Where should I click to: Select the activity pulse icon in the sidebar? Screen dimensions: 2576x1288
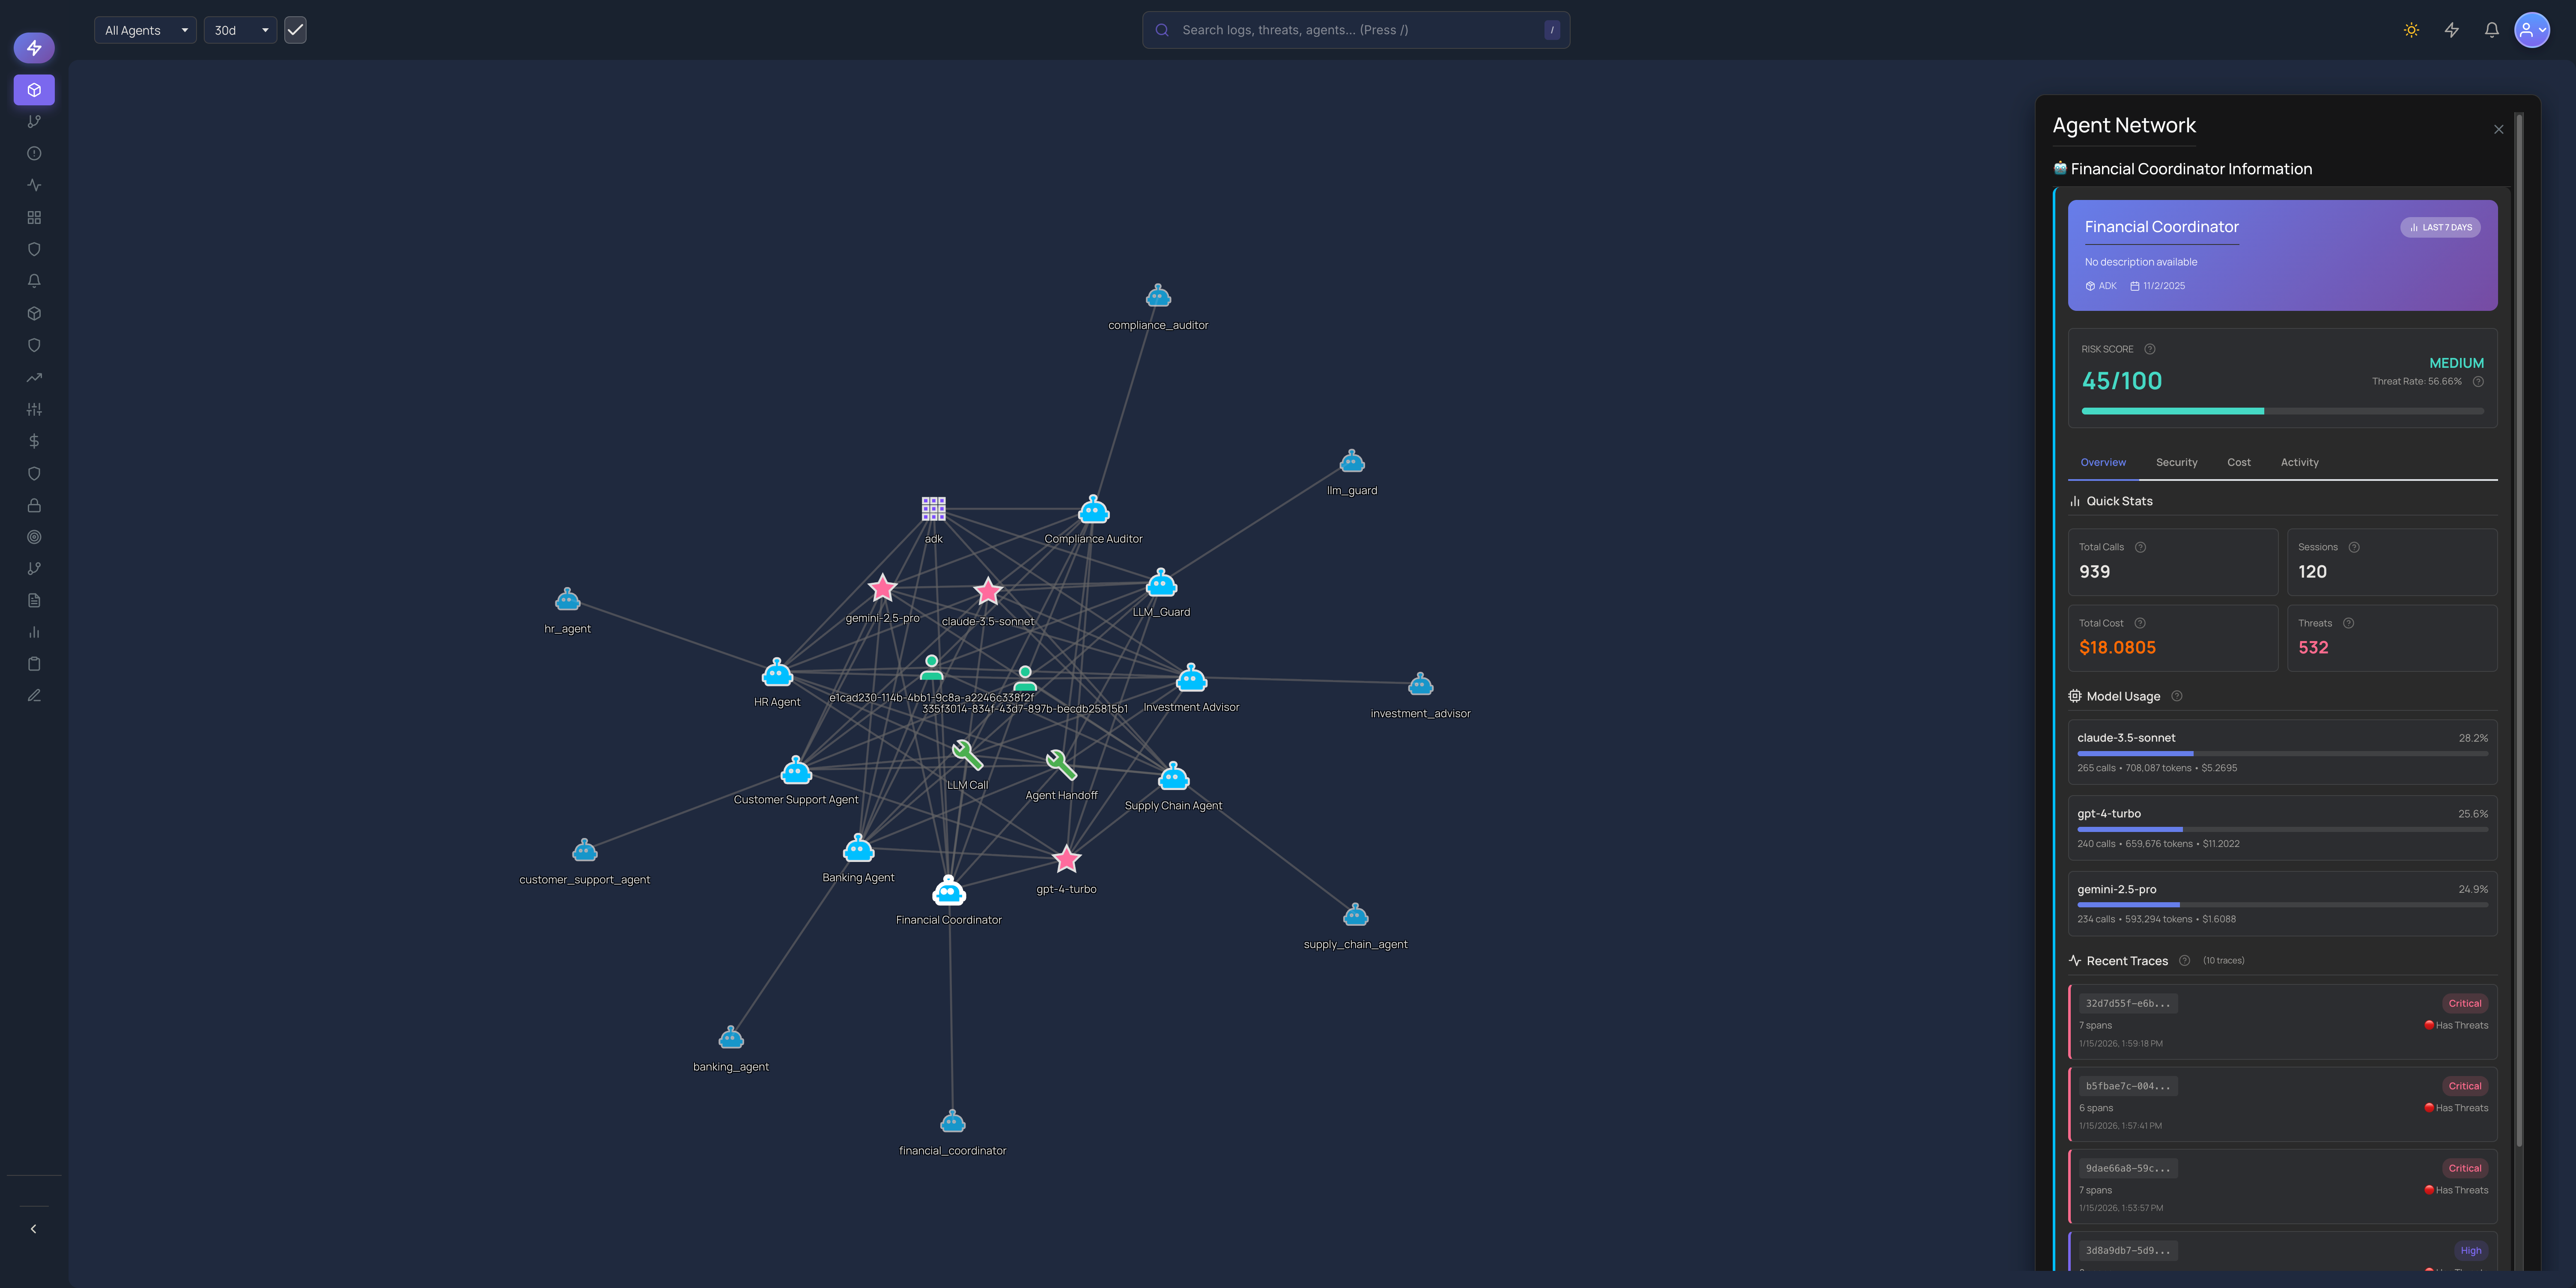(x=34, y=185)
